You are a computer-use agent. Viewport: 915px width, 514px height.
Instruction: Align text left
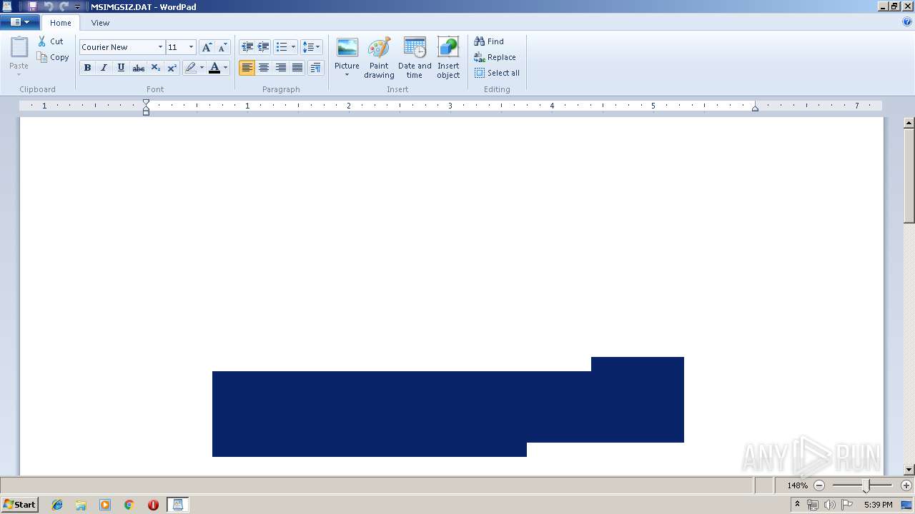(x=247, y=68)
